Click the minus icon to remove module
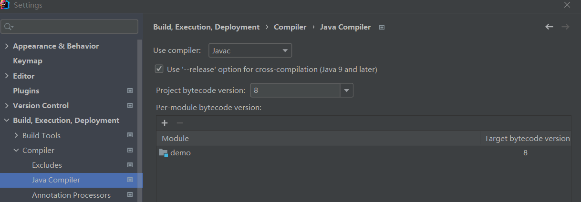The width and height of the screenshot is (581, 202). click(x=180, y=123)
